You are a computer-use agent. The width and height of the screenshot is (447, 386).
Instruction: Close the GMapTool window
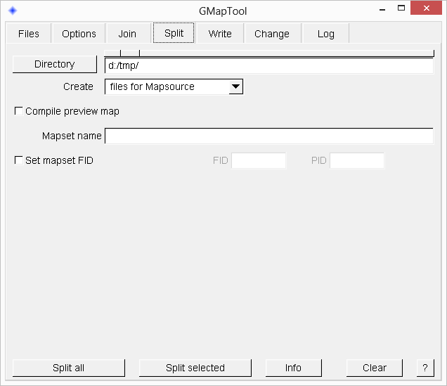tap(426, 8)
